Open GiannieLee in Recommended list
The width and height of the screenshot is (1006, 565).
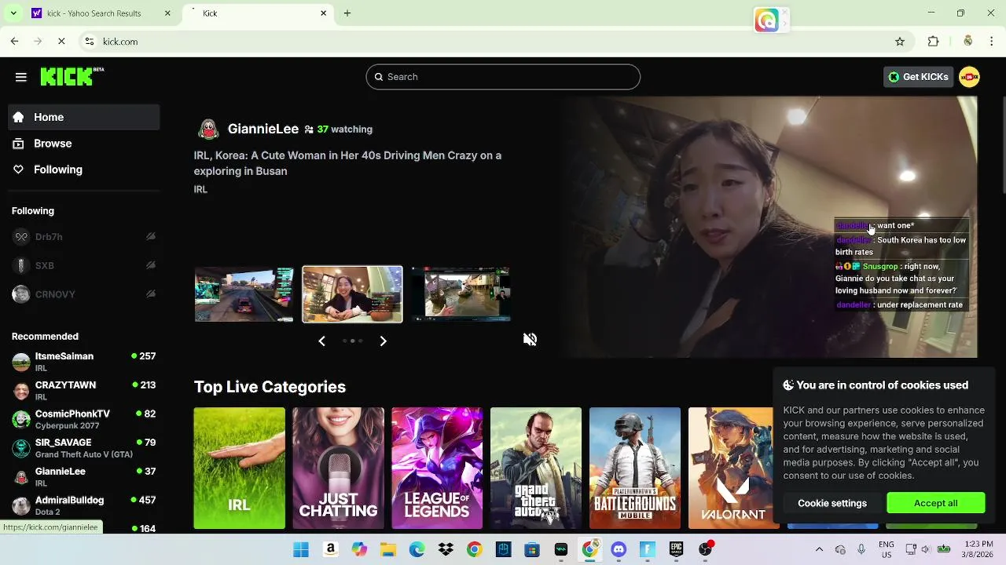tap(84, 476)
